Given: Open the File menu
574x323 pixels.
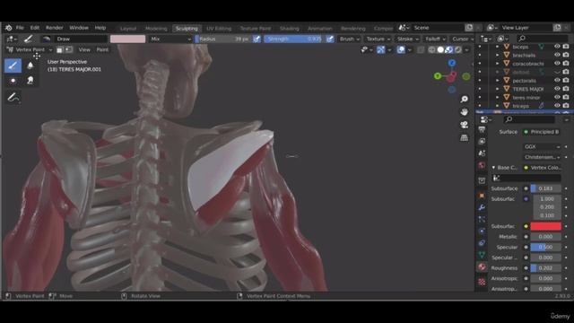Looking at the screenshot, I should [x=20, y=28].
